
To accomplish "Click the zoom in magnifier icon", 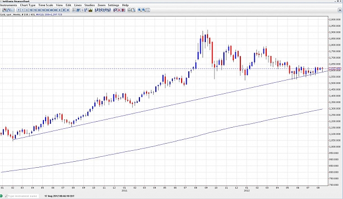I will (139, 10).
